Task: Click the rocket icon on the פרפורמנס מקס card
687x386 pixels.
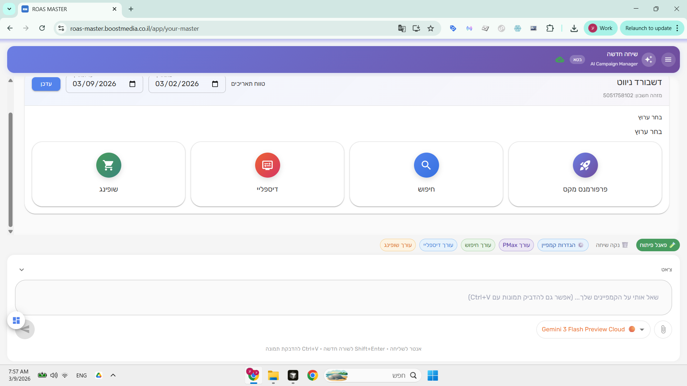Action: (x=585, y=165)
